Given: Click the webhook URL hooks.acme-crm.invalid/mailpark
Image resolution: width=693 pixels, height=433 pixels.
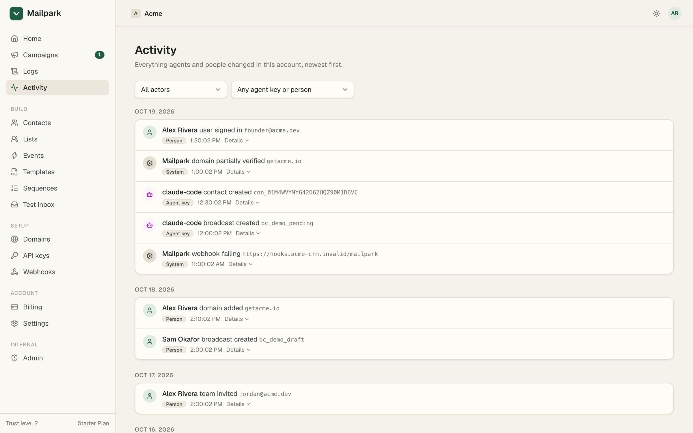Looking at the screenshot, I should click(x=310, y=254).
